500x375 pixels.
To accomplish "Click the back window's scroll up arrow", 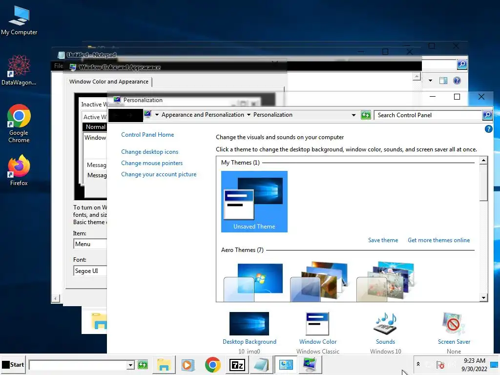I will tap(417, 76).
